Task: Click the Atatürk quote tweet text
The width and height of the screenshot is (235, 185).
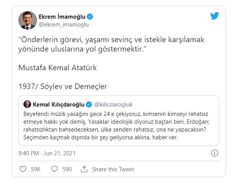Action: [x=111, y=44]
